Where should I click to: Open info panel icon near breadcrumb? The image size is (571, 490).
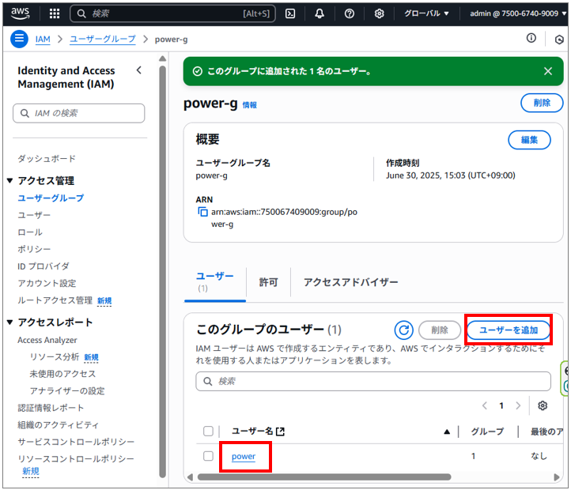click(531, 38)
